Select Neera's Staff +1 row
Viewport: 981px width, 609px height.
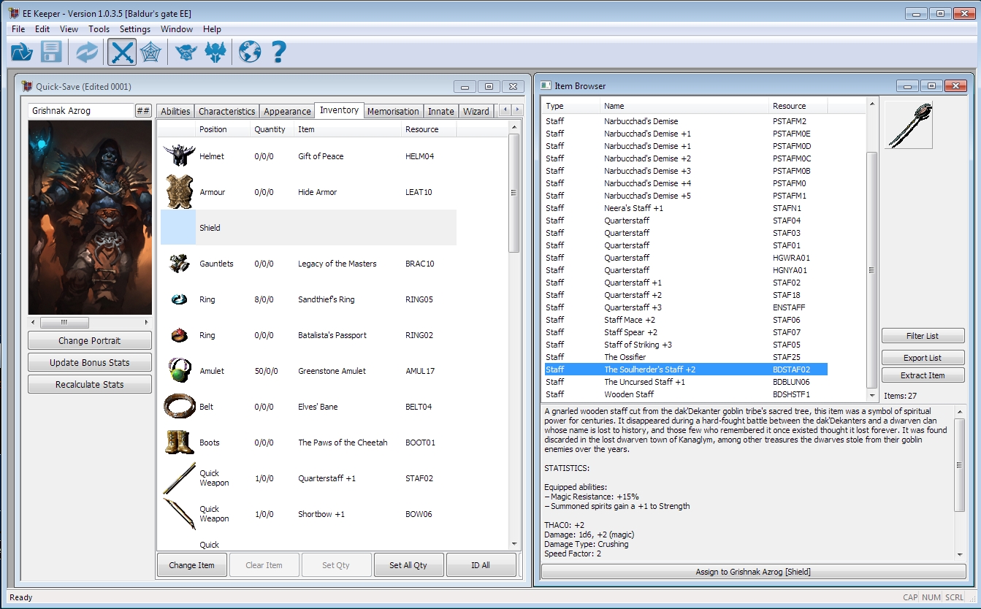click(x=684, y=208)
